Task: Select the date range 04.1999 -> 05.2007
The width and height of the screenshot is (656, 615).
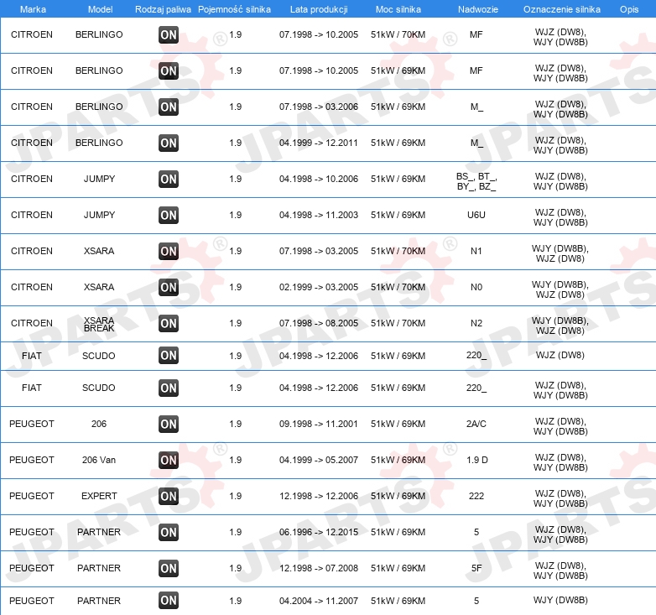Action: pyautogui.click(x=319, y=460)
